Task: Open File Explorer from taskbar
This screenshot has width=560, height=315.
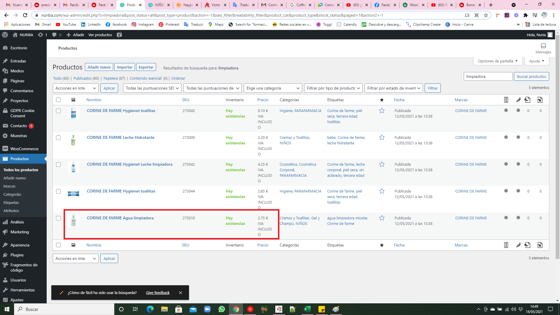Action: (x=164, y=309)
